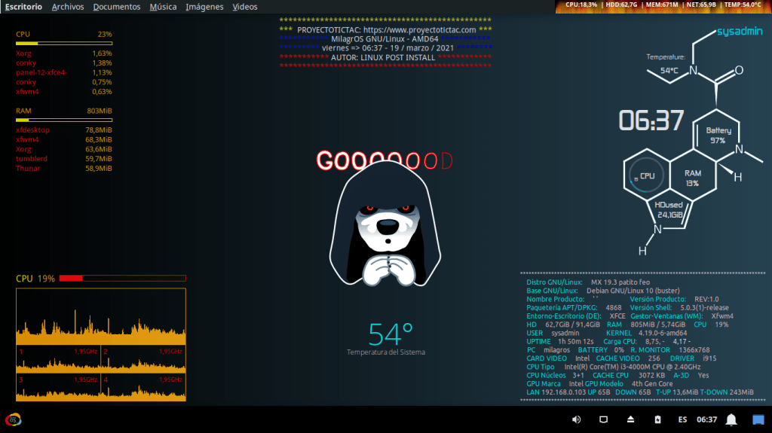Image resolution: width=772 pixels, height=433 pixels.
Task: Open the Videos menu
Action: (x=245, y=7)
